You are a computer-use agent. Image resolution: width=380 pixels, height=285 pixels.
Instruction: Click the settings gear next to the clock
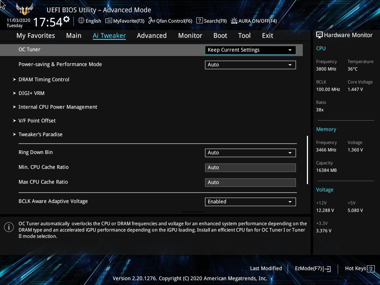coord(66,19)
